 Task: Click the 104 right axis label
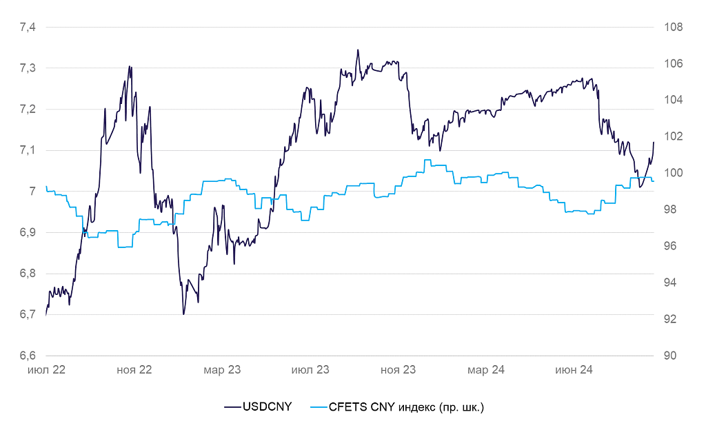(x=673, y=101)
